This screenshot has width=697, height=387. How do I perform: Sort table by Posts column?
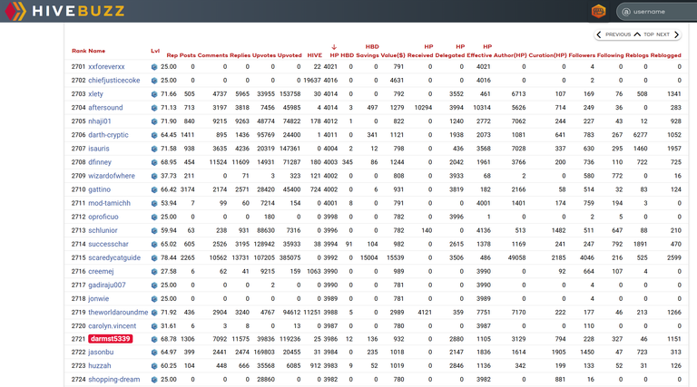point(188,55)
